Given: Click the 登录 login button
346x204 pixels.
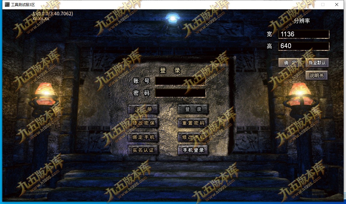Looking at the screenshot, I should click(x=193, y=109).
